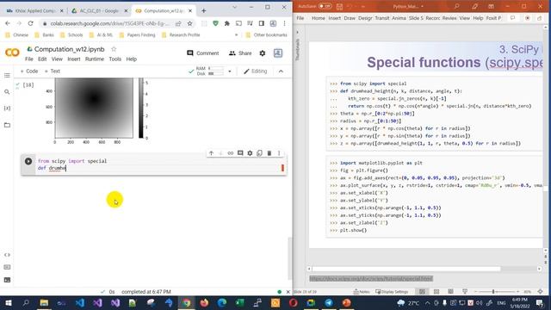Screen dimensions: 551x310
Task: Open more cell actions menu
Action: click(279, 153)
